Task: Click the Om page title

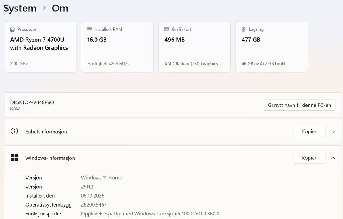Action: click(60, 9)
